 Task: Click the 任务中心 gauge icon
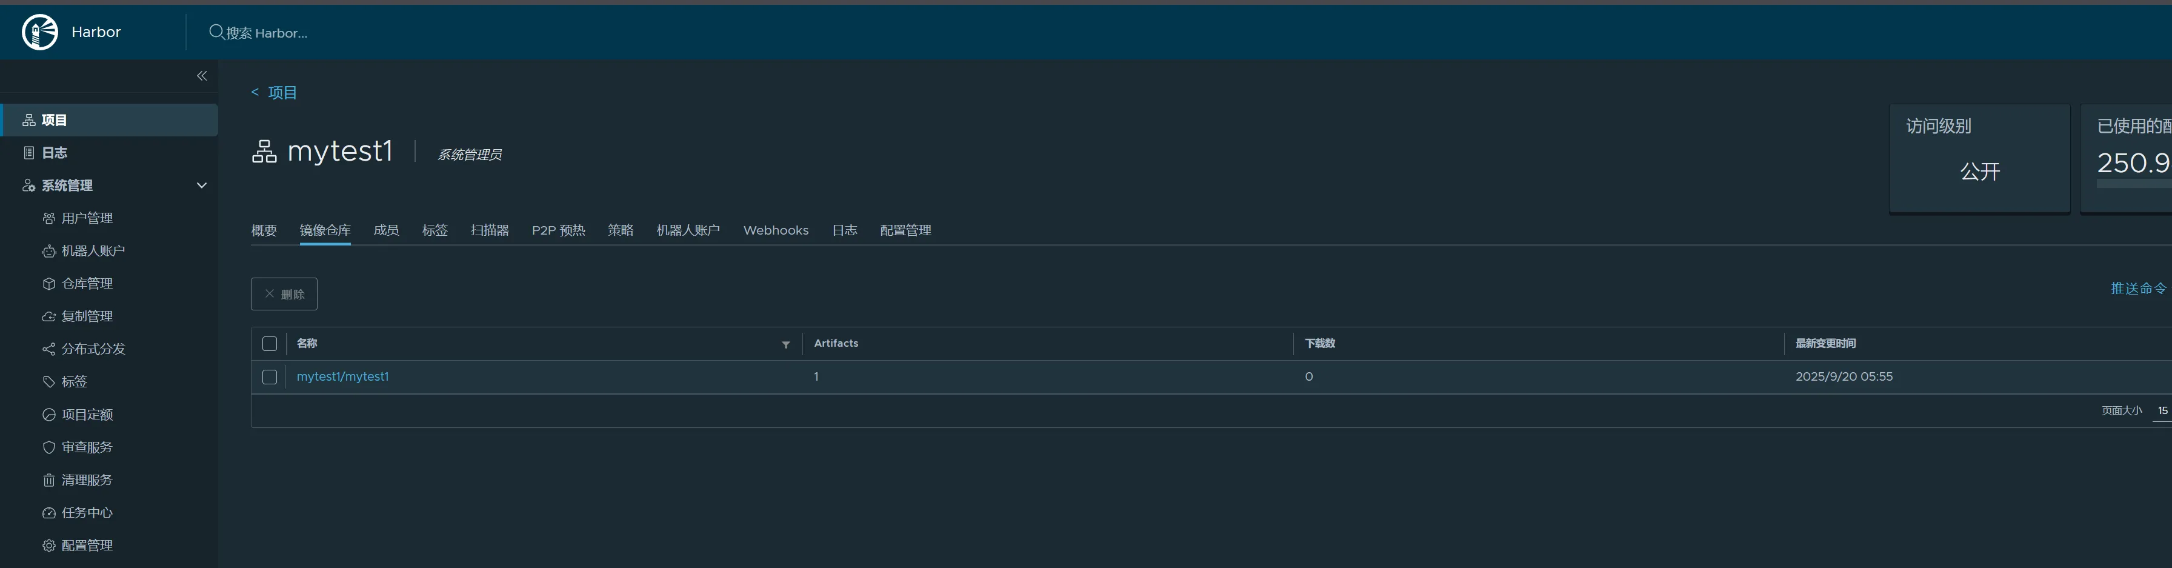49,512
